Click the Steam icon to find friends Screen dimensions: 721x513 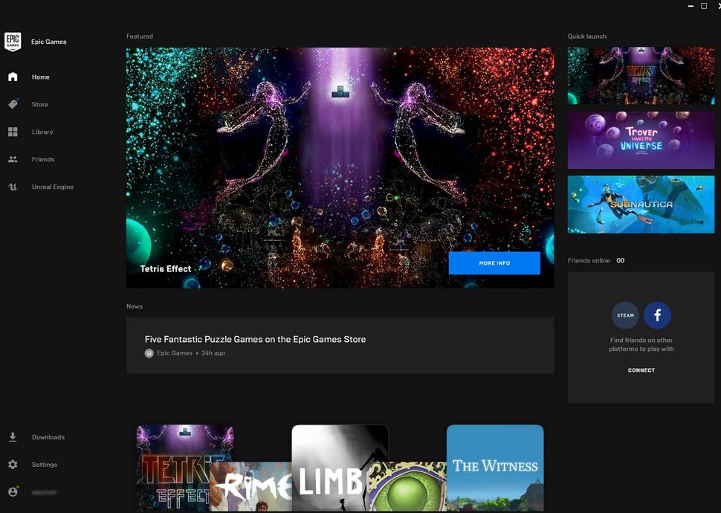tap(625, 315)
